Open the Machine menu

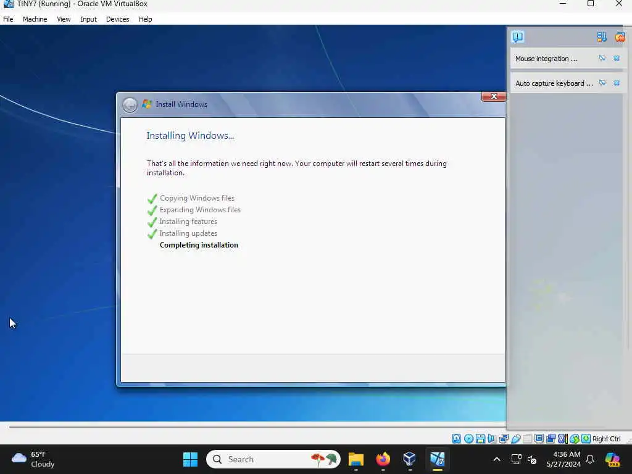click(x=35, y=19)
